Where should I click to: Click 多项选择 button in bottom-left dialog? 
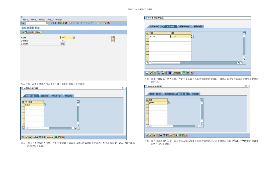(x=50, y=137)
